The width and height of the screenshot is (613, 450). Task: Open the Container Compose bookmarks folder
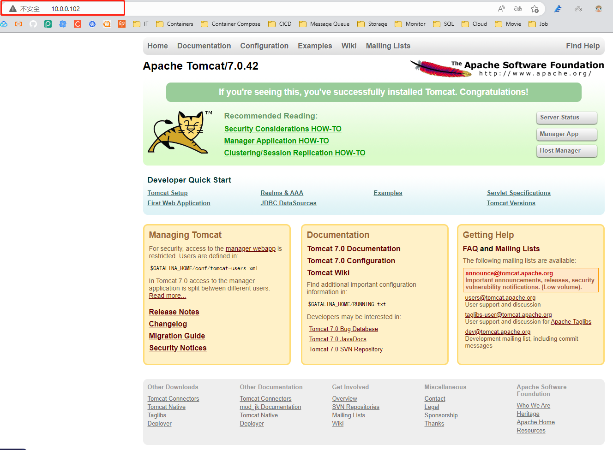point(230,24)
